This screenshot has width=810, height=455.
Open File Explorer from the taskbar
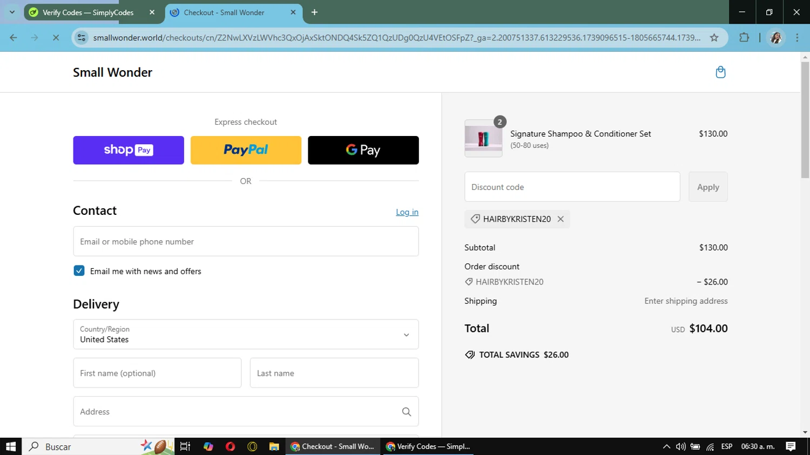pos(274,446)
